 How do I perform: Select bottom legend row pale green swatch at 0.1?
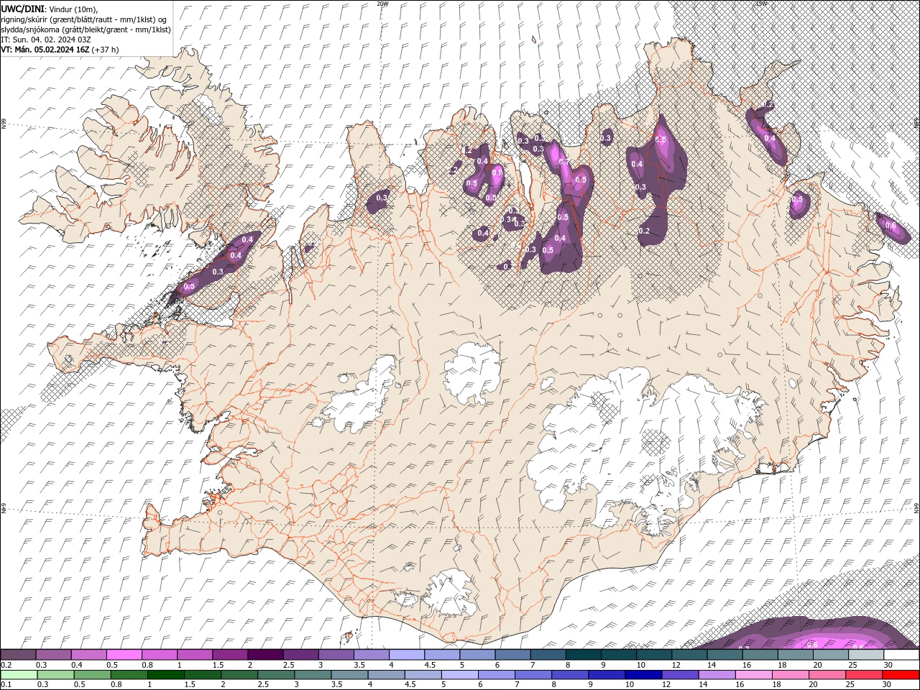pos(19,675)
